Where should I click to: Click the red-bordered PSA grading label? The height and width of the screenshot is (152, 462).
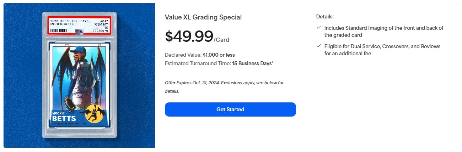click(x=79, y=26)
